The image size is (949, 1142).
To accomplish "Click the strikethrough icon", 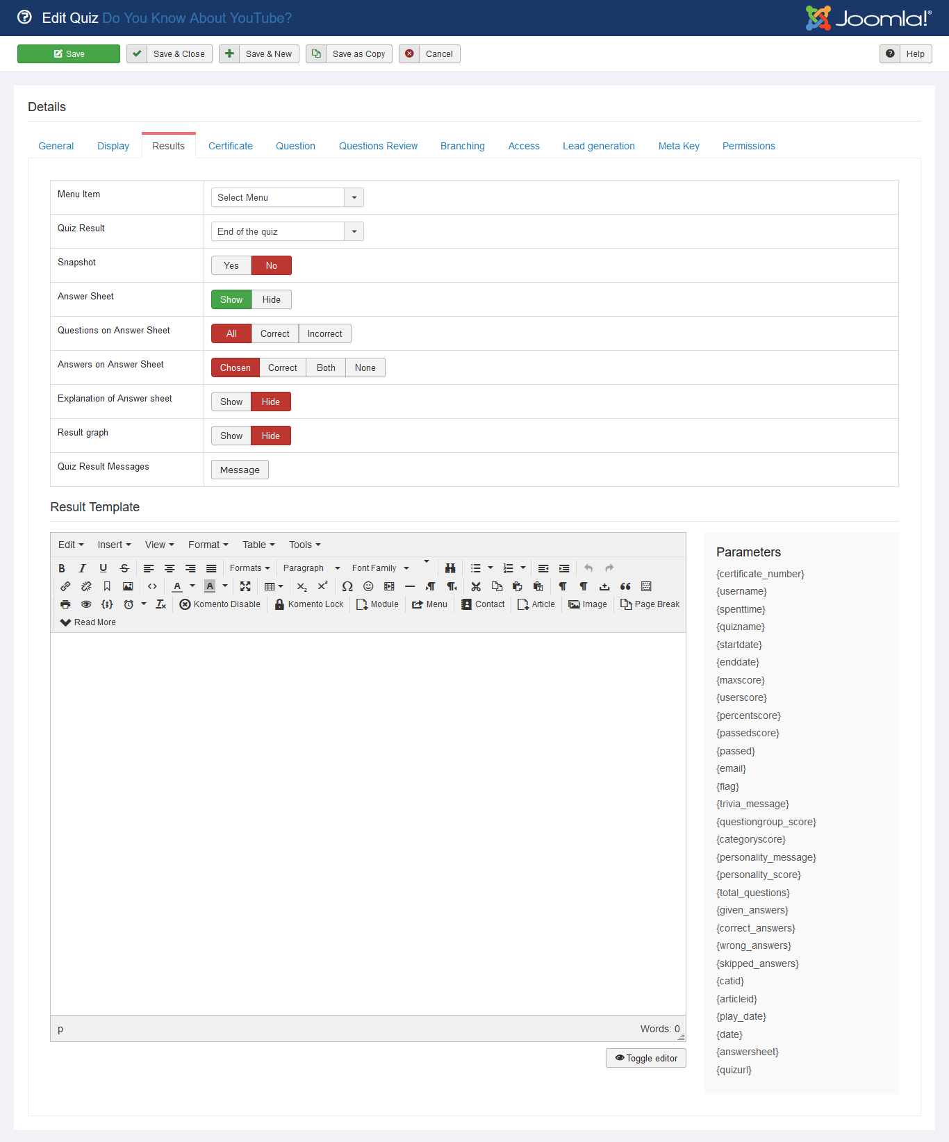I will click(124, 568).
